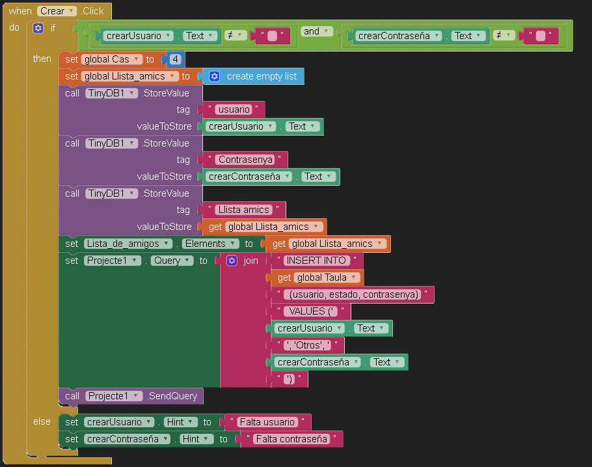Edit the 'usuario' tag text string
This screenshot has width=592, height=467.
(233, 109)
